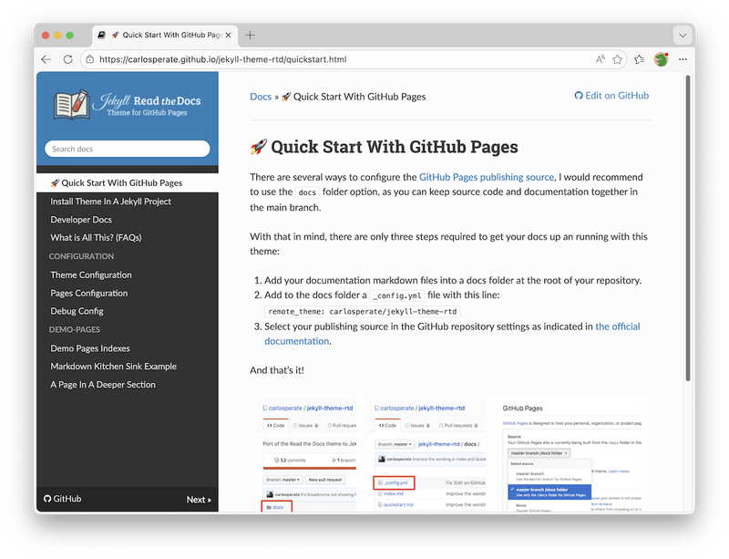Image resolution: width=729 pixels, height=559 pixels.
Task: Go back with the browser back arrow
Action: point(46,59)
